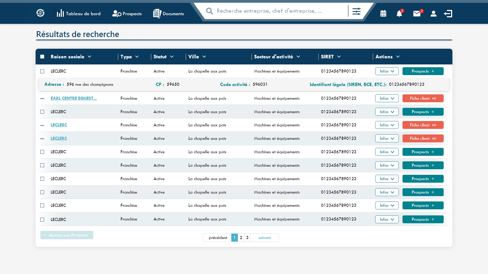Expand Infos for the EARL CENTRE EQUEST row
Screen dimensions: 488x274
point(387,98)
